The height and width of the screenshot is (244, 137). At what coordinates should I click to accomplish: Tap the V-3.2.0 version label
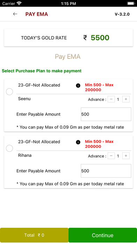coord(122,14)
